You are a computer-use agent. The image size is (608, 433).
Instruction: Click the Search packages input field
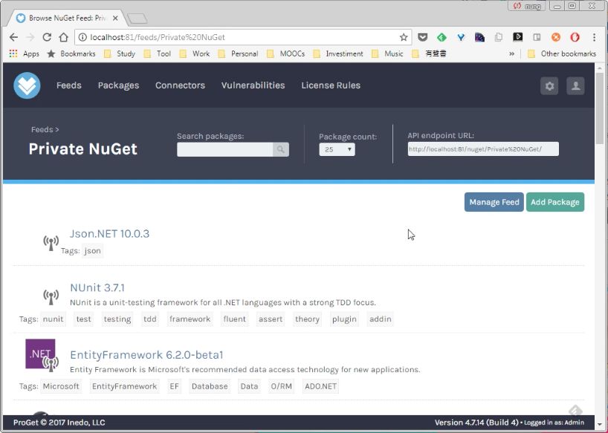[x=225, y=149]
